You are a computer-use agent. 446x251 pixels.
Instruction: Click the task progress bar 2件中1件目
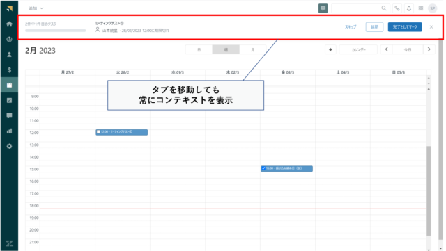coord(55,31)
